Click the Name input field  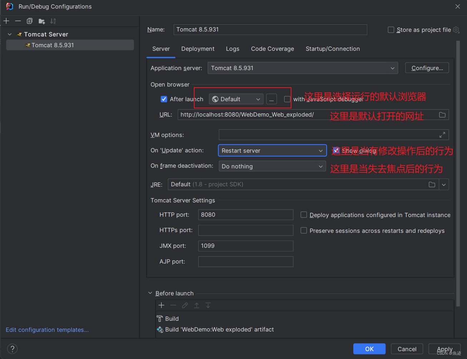(x=270, y=30)
